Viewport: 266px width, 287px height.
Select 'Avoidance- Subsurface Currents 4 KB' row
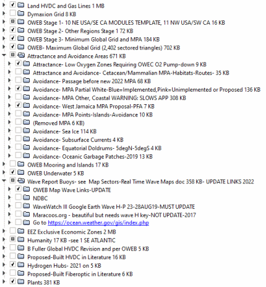[78, 140]
